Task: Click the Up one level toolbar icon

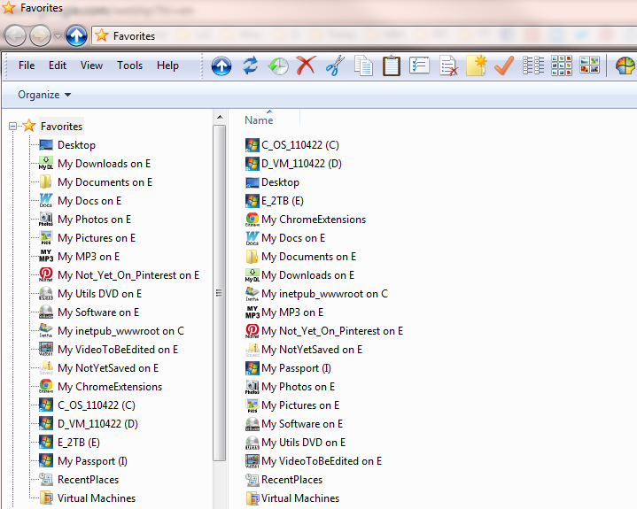Action: tap(221, 66)
